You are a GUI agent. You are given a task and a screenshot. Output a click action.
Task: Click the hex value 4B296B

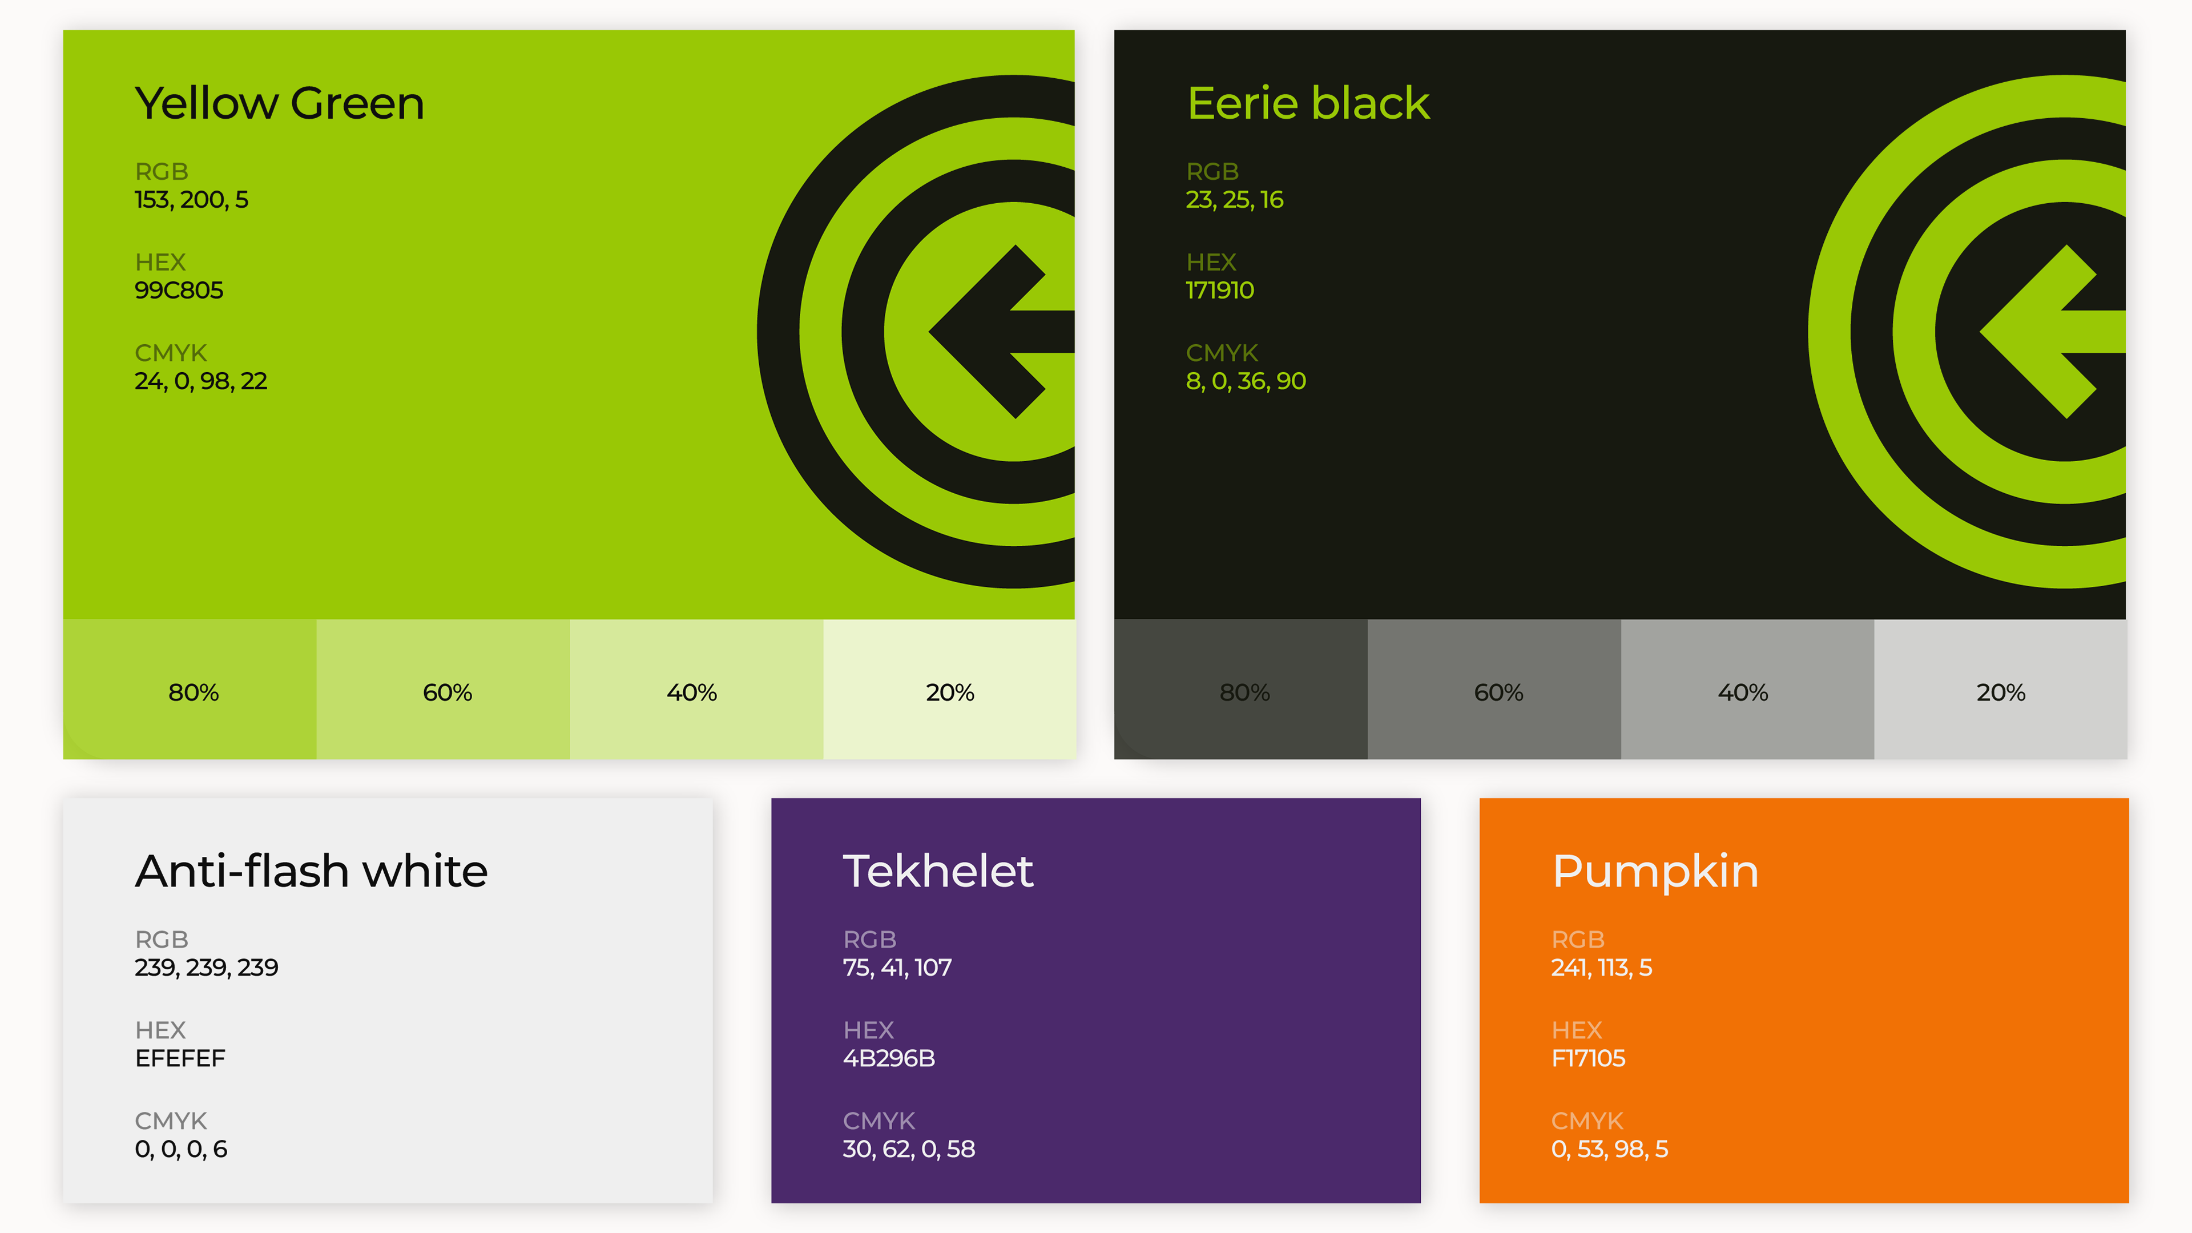pos(888,1058)
